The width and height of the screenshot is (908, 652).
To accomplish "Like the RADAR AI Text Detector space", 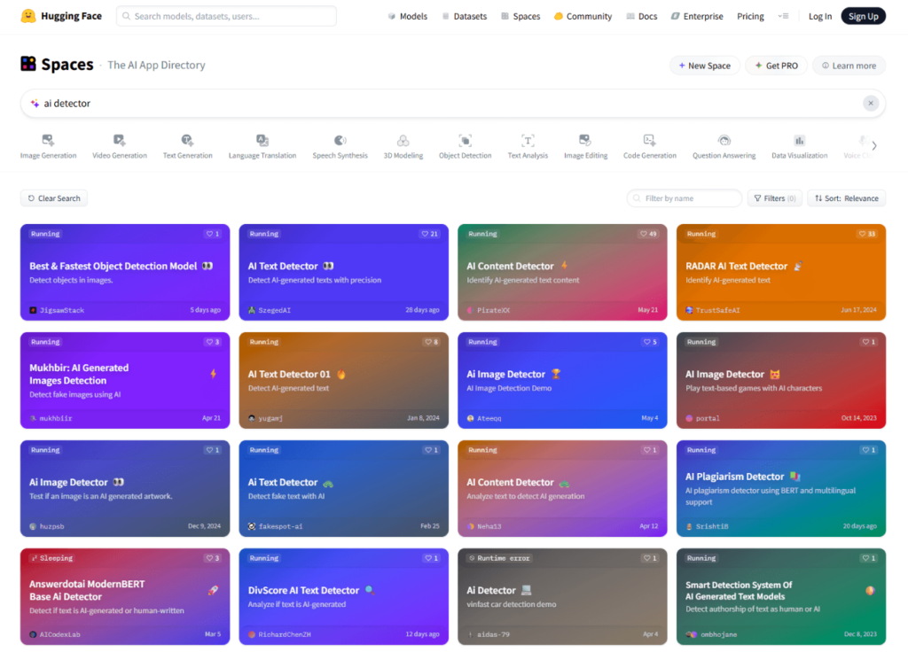I will click(866, 234).
